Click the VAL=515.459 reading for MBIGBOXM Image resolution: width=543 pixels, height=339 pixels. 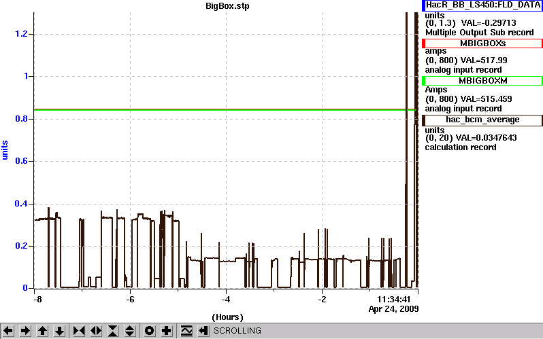coord(486,99)
